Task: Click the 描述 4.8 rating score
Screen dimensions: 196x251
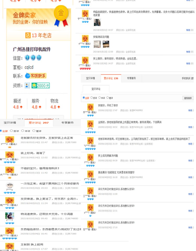Action: pyautogui.click(x=18, y=107)
